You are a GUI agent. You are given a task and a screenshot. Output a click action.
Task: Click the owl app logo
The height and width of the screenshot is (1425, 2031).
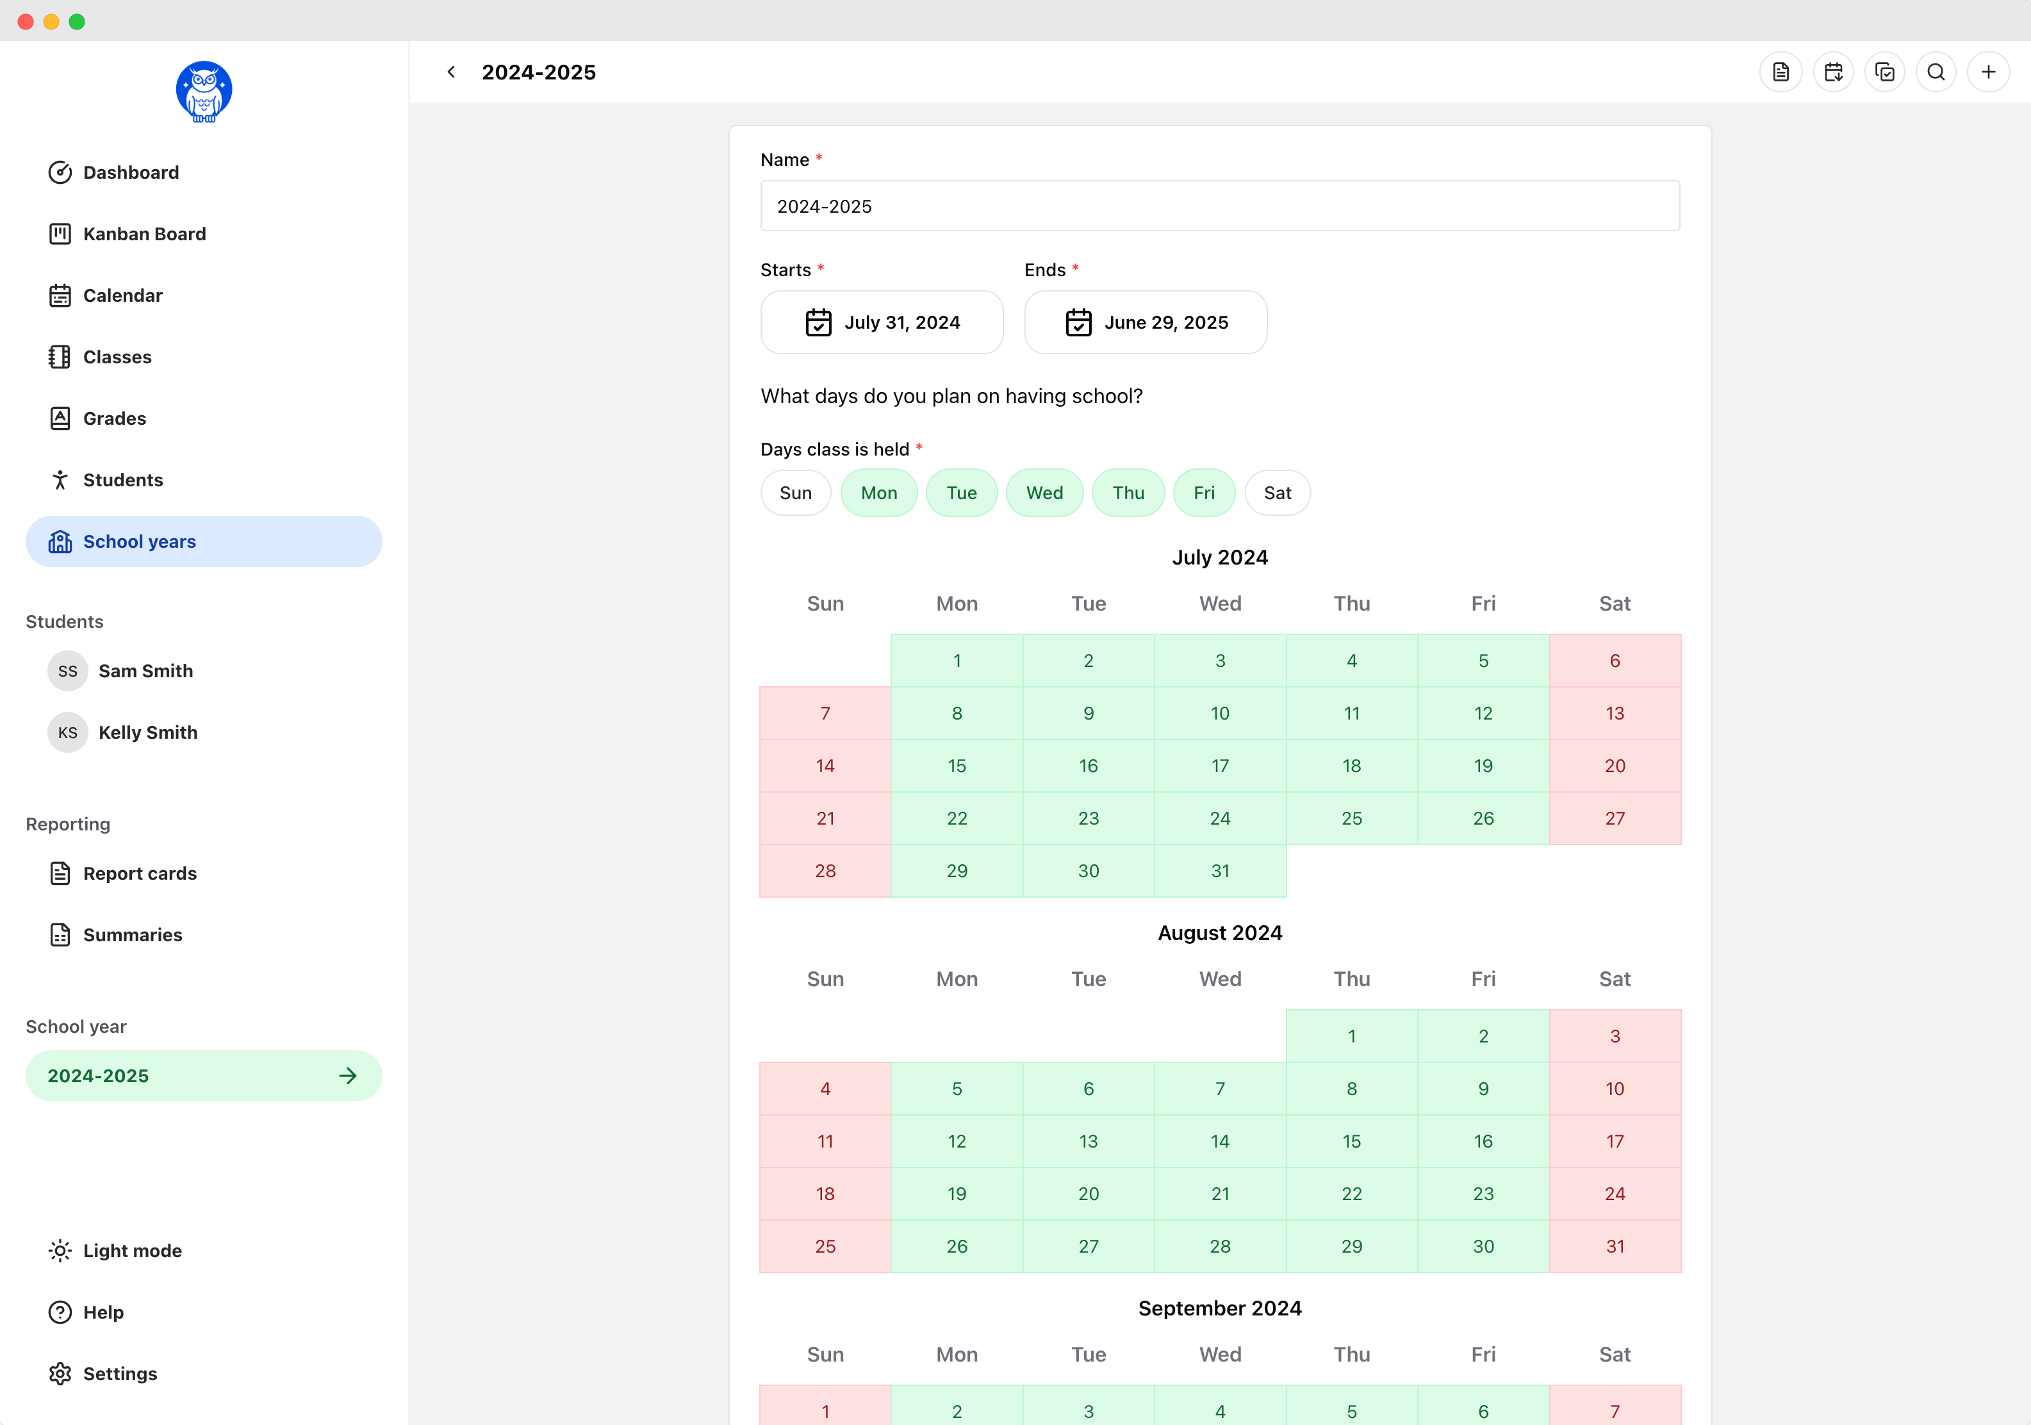[204, 91]
